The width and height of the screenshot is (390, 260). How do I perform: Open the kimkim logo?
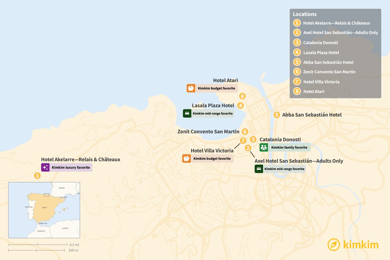[x=353, y=244]
